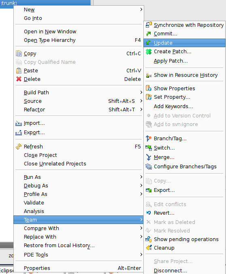Expand the New submenu arrow
The width and height of the screenshot is (226, 274).
(x=141, y=9)
